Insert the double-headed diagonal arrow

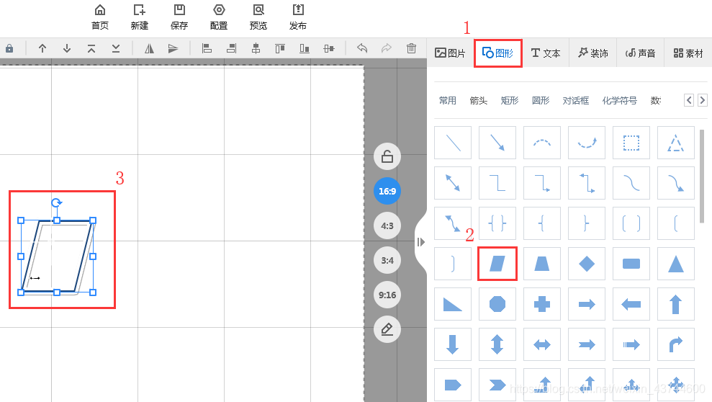(453, 183)
